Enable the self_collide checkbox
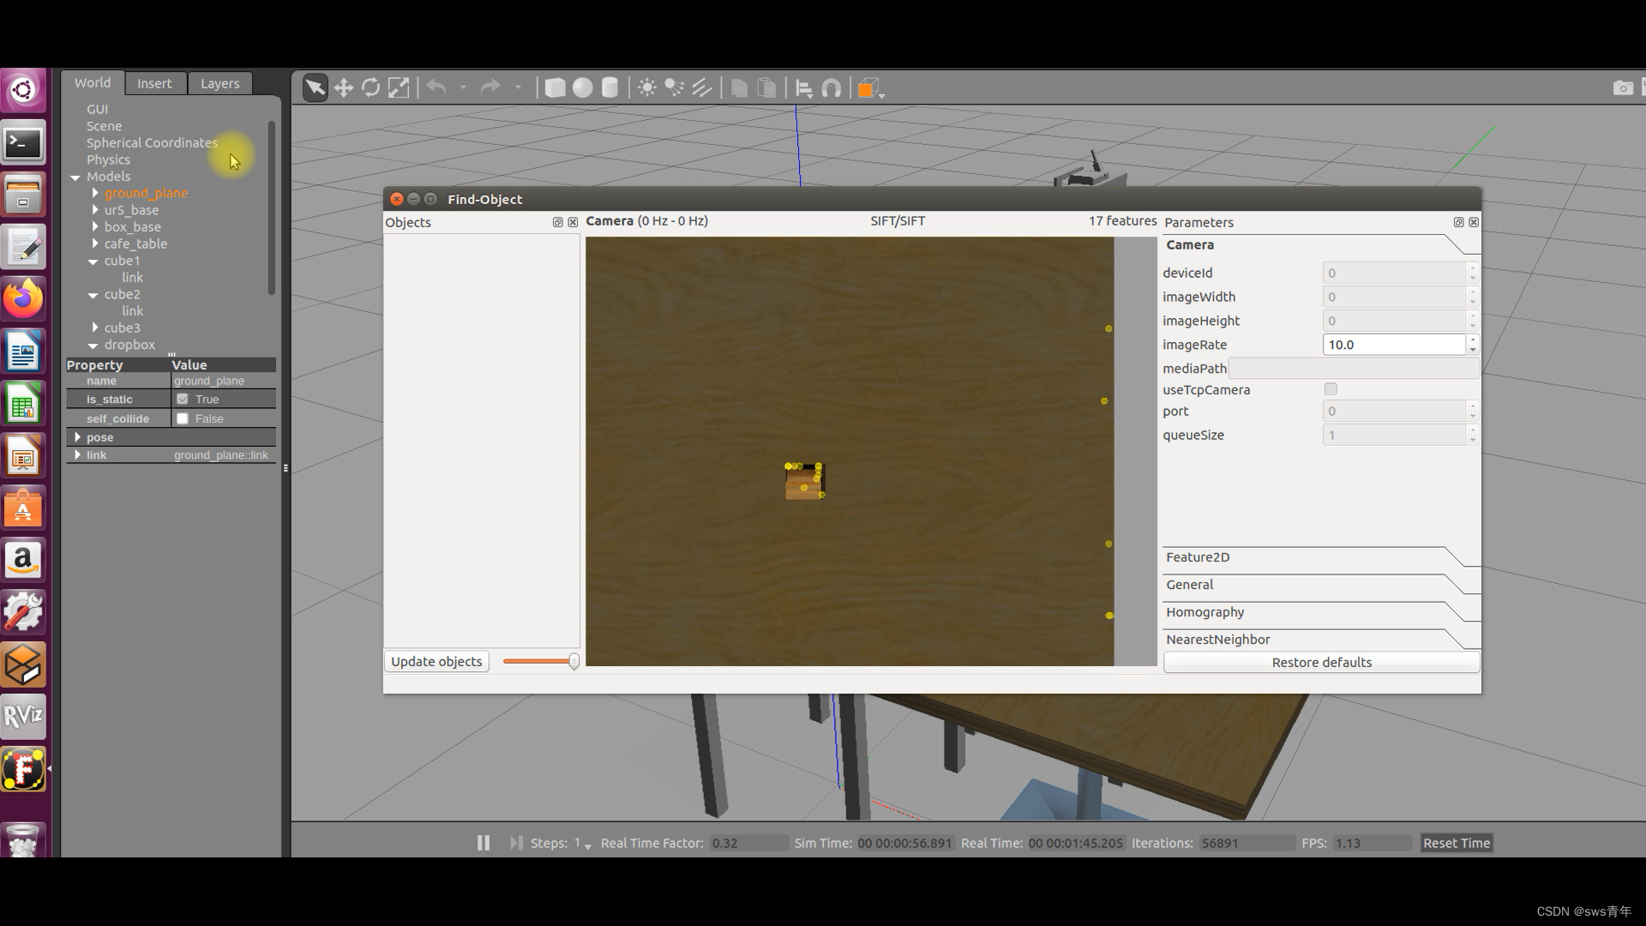Screen dimensions: 1646x926 pos(182,418)
